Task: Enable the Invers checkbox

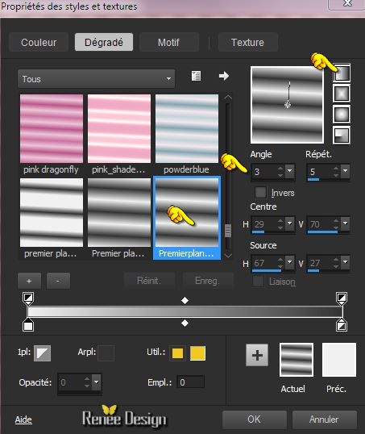Action: (260, 192)
